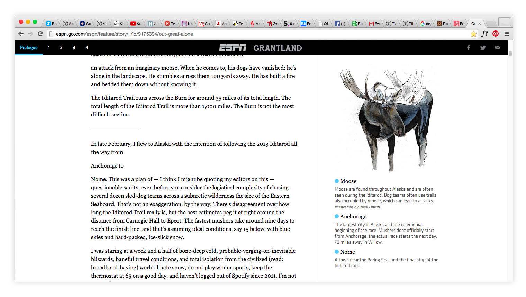This screenshot has height=297, width=526.
Task: Click the paragraph line 'Anchorage to'
Action: tap(107, 166)
